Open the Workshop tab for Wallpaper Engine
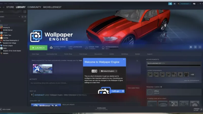 click(124, 54)
